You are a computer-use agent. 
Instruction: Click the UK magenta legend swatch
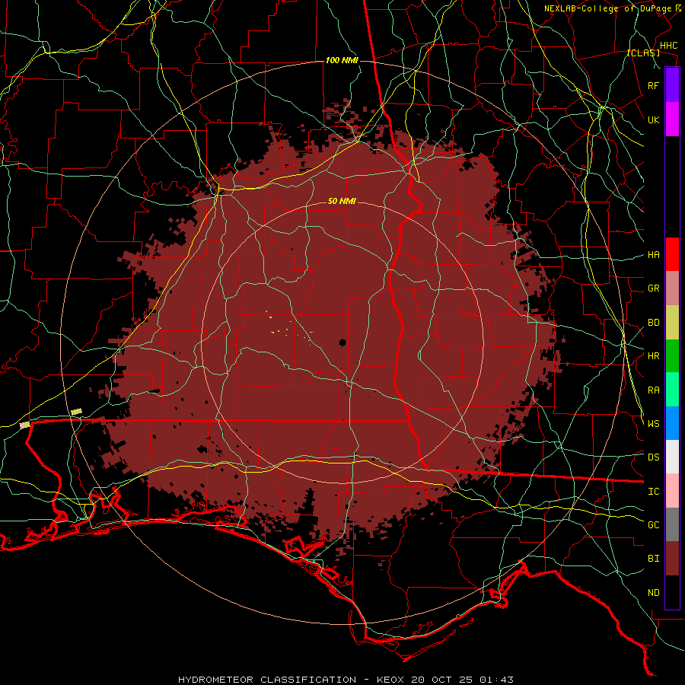[x=672, y=119]
